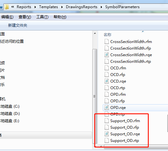This screenshot has width=168, height=151.
Task: Click the navigation pane scroll-up arrow
Action: pos(95,33)
